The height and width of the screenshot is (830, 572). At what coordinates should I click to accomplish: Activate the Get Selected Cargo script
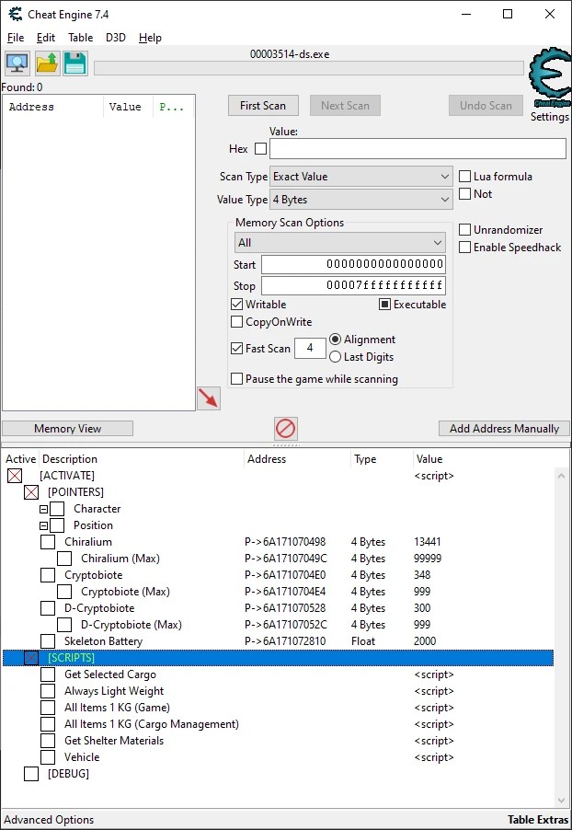(x=48, y=674)
